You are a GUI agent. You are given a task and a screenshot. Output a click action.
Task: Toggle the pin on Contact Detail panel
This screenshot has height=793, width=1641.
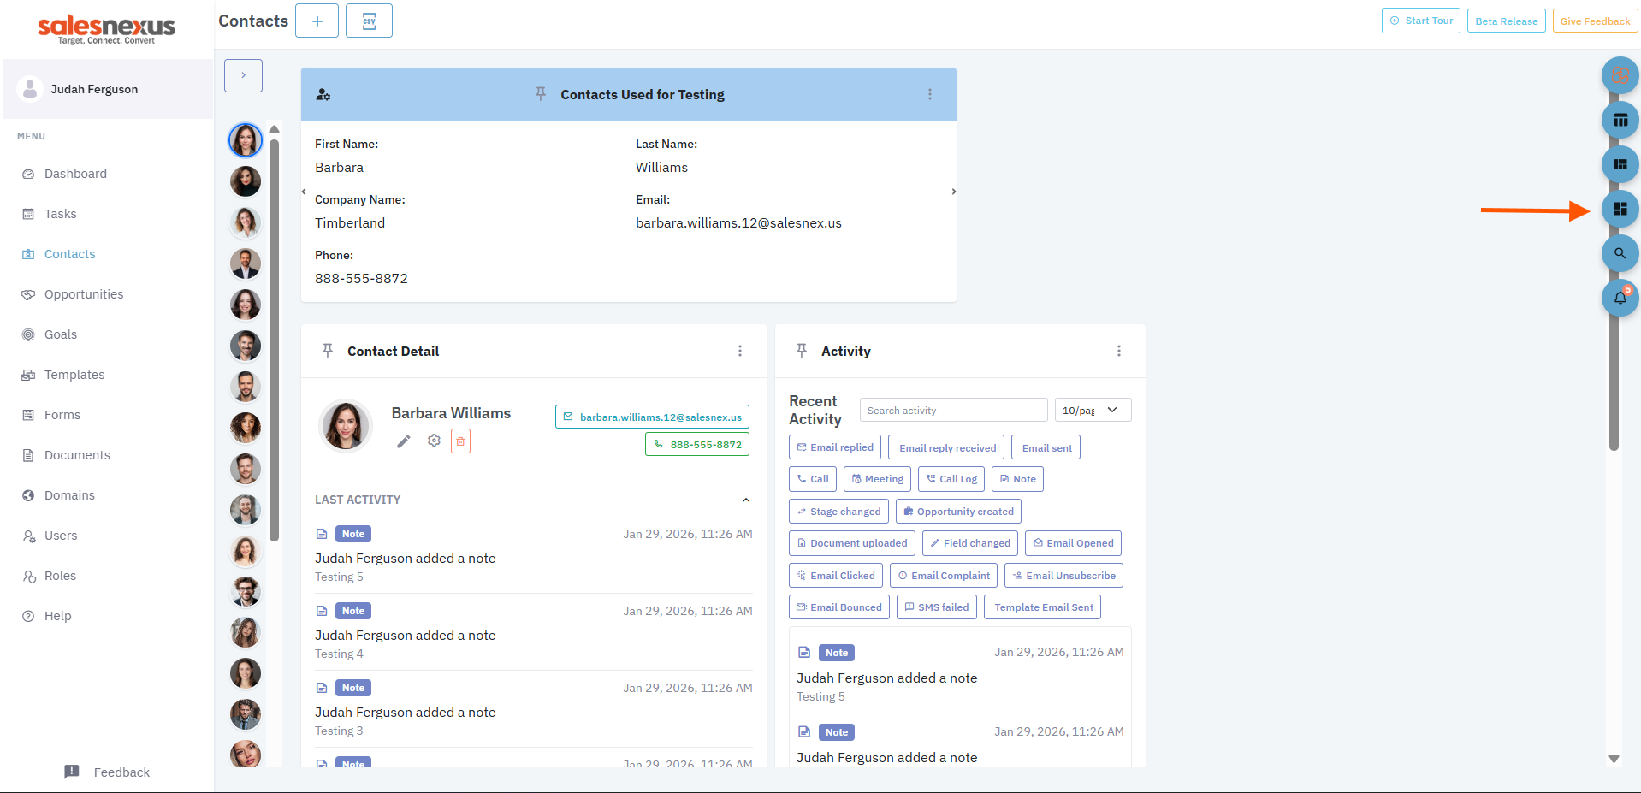tap(328, 351)
